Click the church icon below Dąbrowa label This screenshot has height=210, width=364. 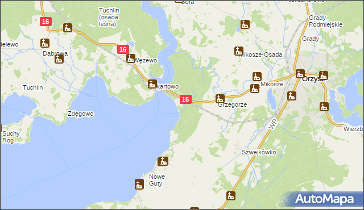tap(59, 59)
